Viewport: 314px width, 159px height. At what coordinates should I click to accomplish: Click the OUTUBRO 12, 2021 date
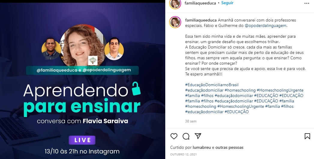click(x=183, y=155)
